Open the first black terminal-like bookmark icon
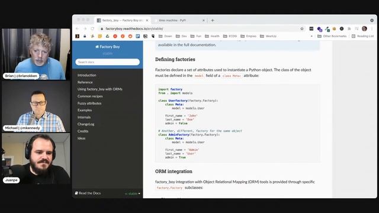Screen dimensions: 379x213 click(x=78, y=36)
